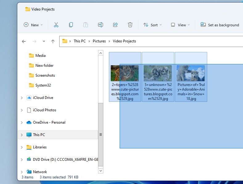The width and height of the screenshot is (243, 184).
Task: Go back with the left arrow
Action: (24, 41)
